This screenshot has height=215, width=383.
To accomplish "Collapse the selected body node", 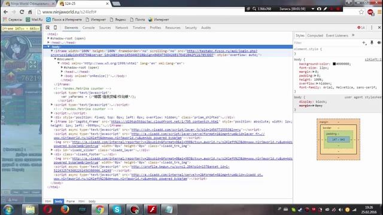I will pos(48,47).
